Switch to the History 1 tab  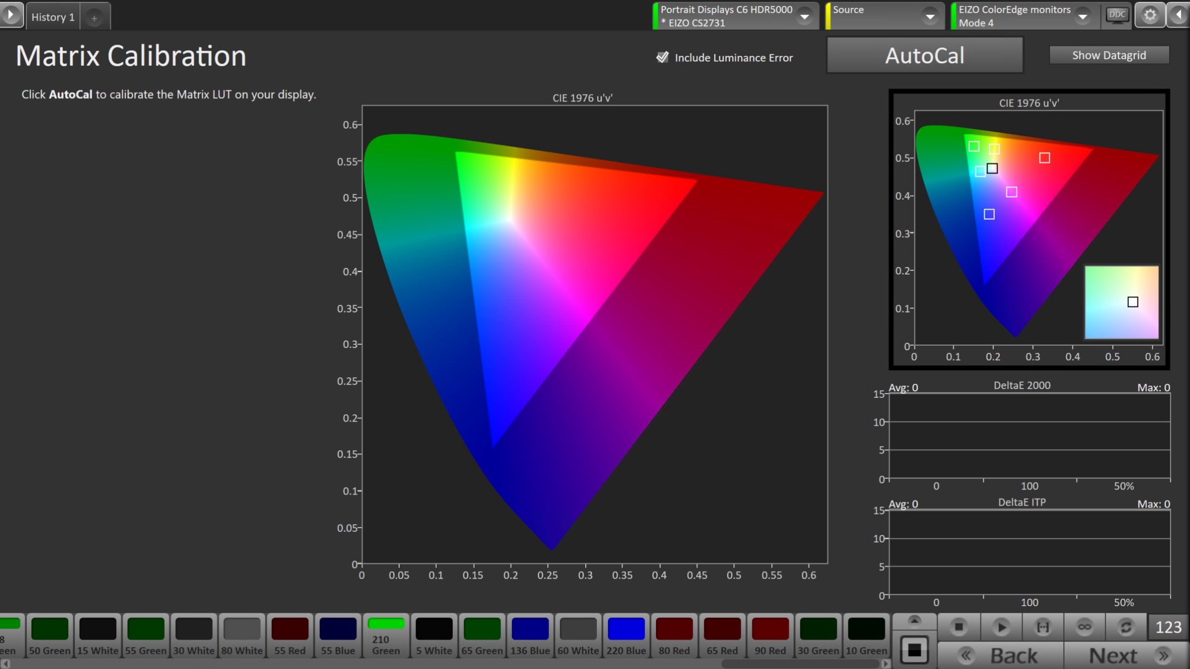[x=53, y=17]
